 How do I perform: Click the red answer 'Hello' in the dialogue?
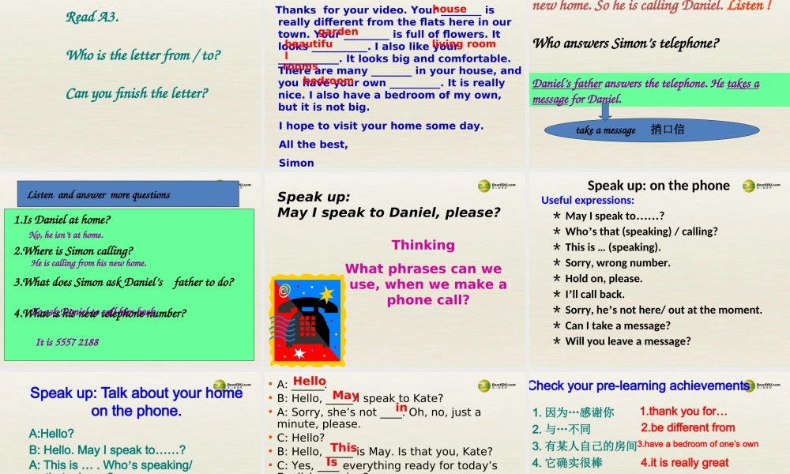click(309, 382)
